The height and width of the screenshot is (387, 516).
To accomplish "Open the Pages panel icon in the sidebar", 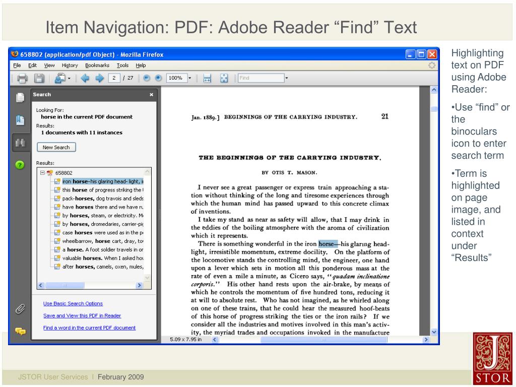I will (20, 97).
